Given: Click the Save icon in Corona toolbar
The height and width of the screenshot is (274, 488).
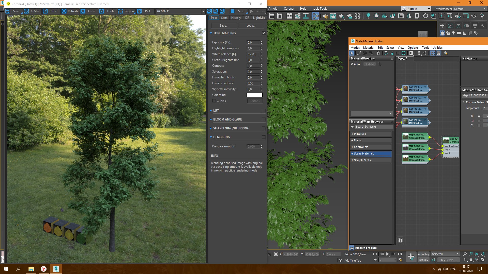Looking at the screenshot, I should 8,11.
